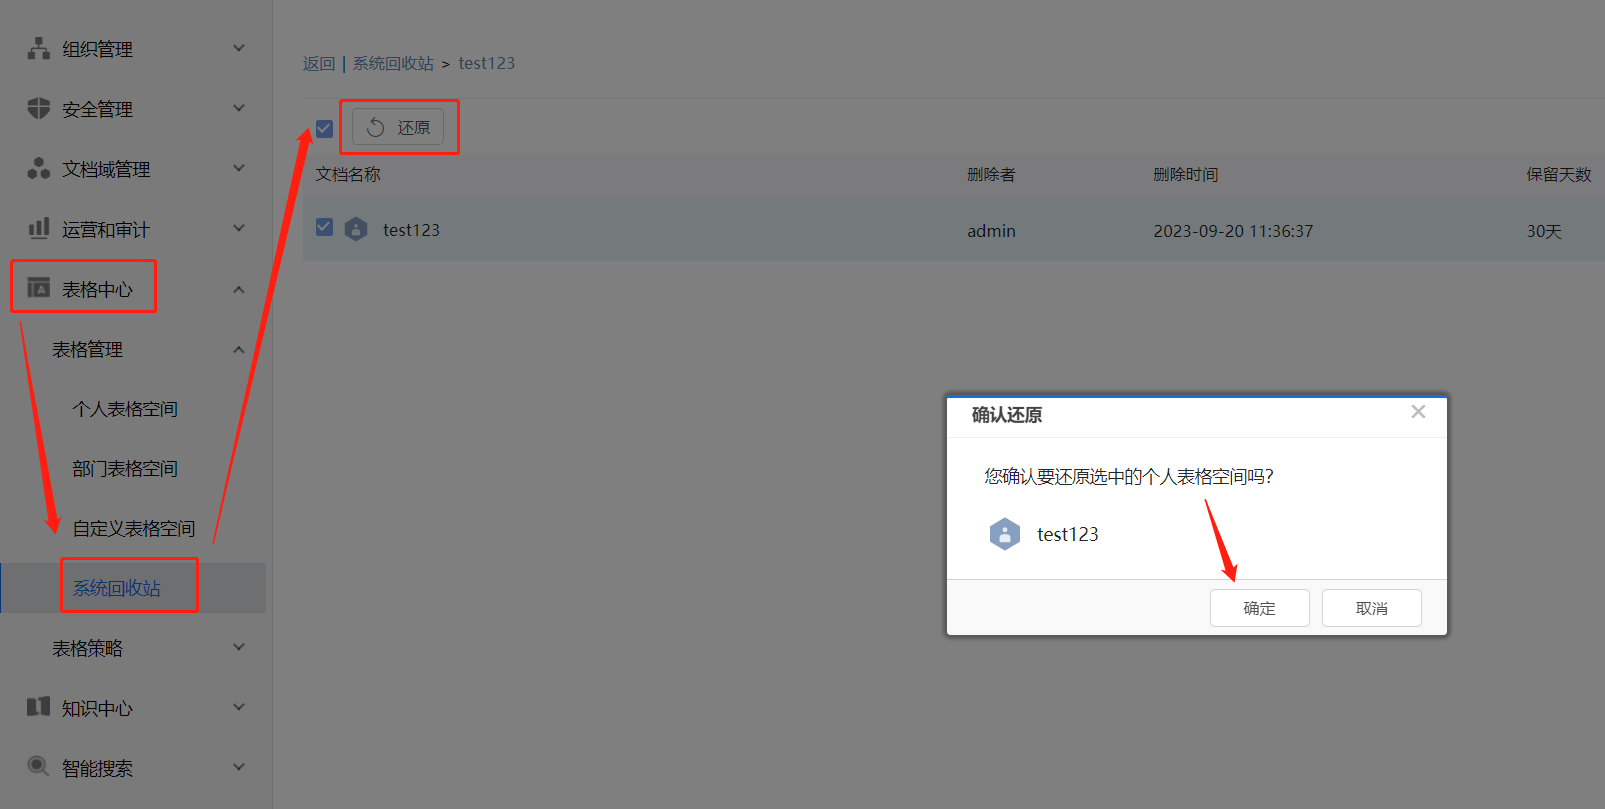Expand the 安全管理 chevron
The width and height of the screenshot is (1605, 809).
[239, 108]
